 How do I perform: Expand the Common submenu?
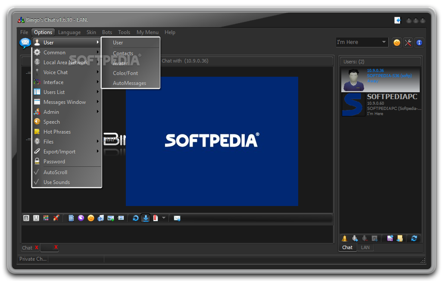pyautogui.click(x=67, y=52)
